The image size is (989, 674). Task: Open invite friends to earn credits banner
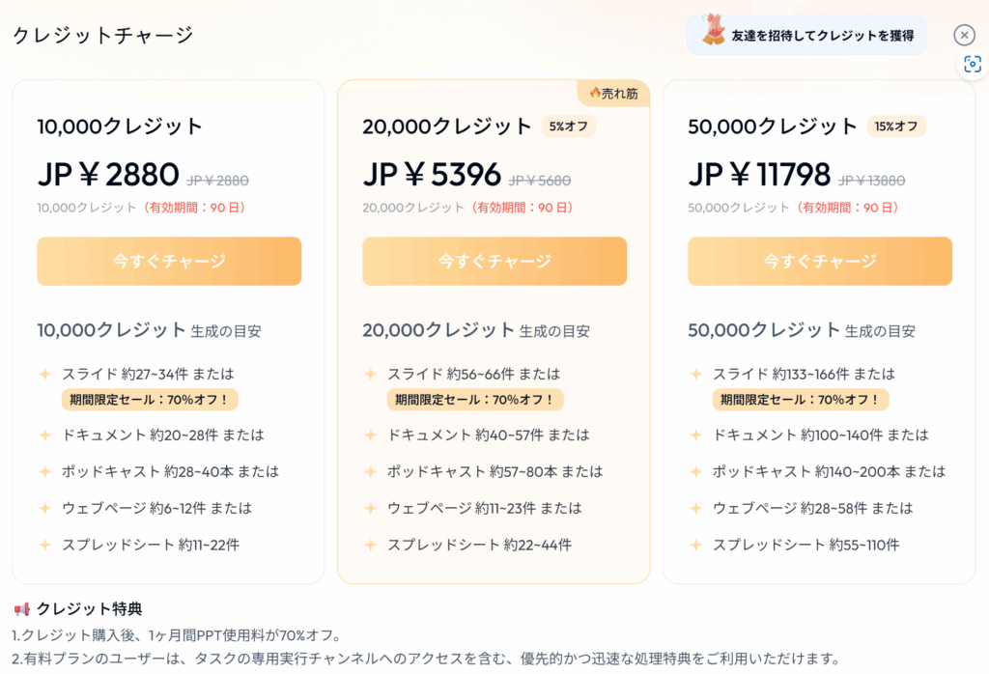806,36
